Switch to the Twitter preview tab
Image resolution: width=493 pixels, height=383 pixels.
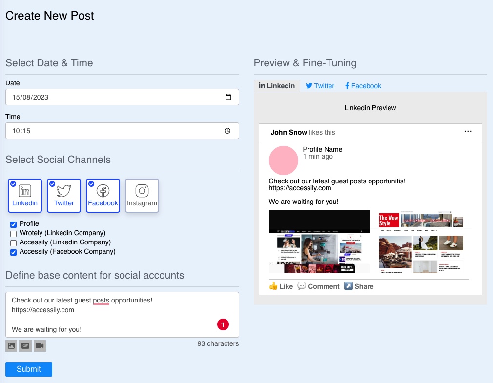[x=320, y=86]
